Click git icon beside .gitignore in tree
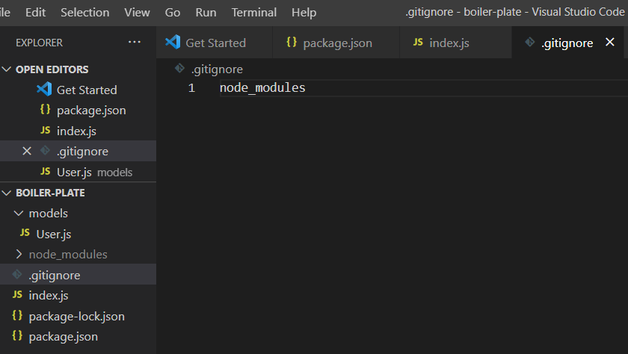The image size is (628, 354). coord(16,274)
